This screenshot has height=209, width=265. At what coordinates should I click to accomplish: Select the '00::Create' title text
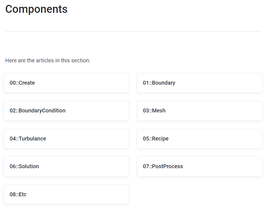tap(22, 83)
